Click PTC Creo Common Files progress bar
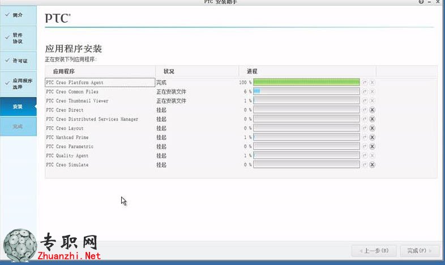The width and height of the screenshot is (445, 265). [306, 91]
